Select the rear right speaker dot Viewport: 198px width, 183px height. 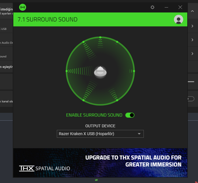click(x=117, y=100)
